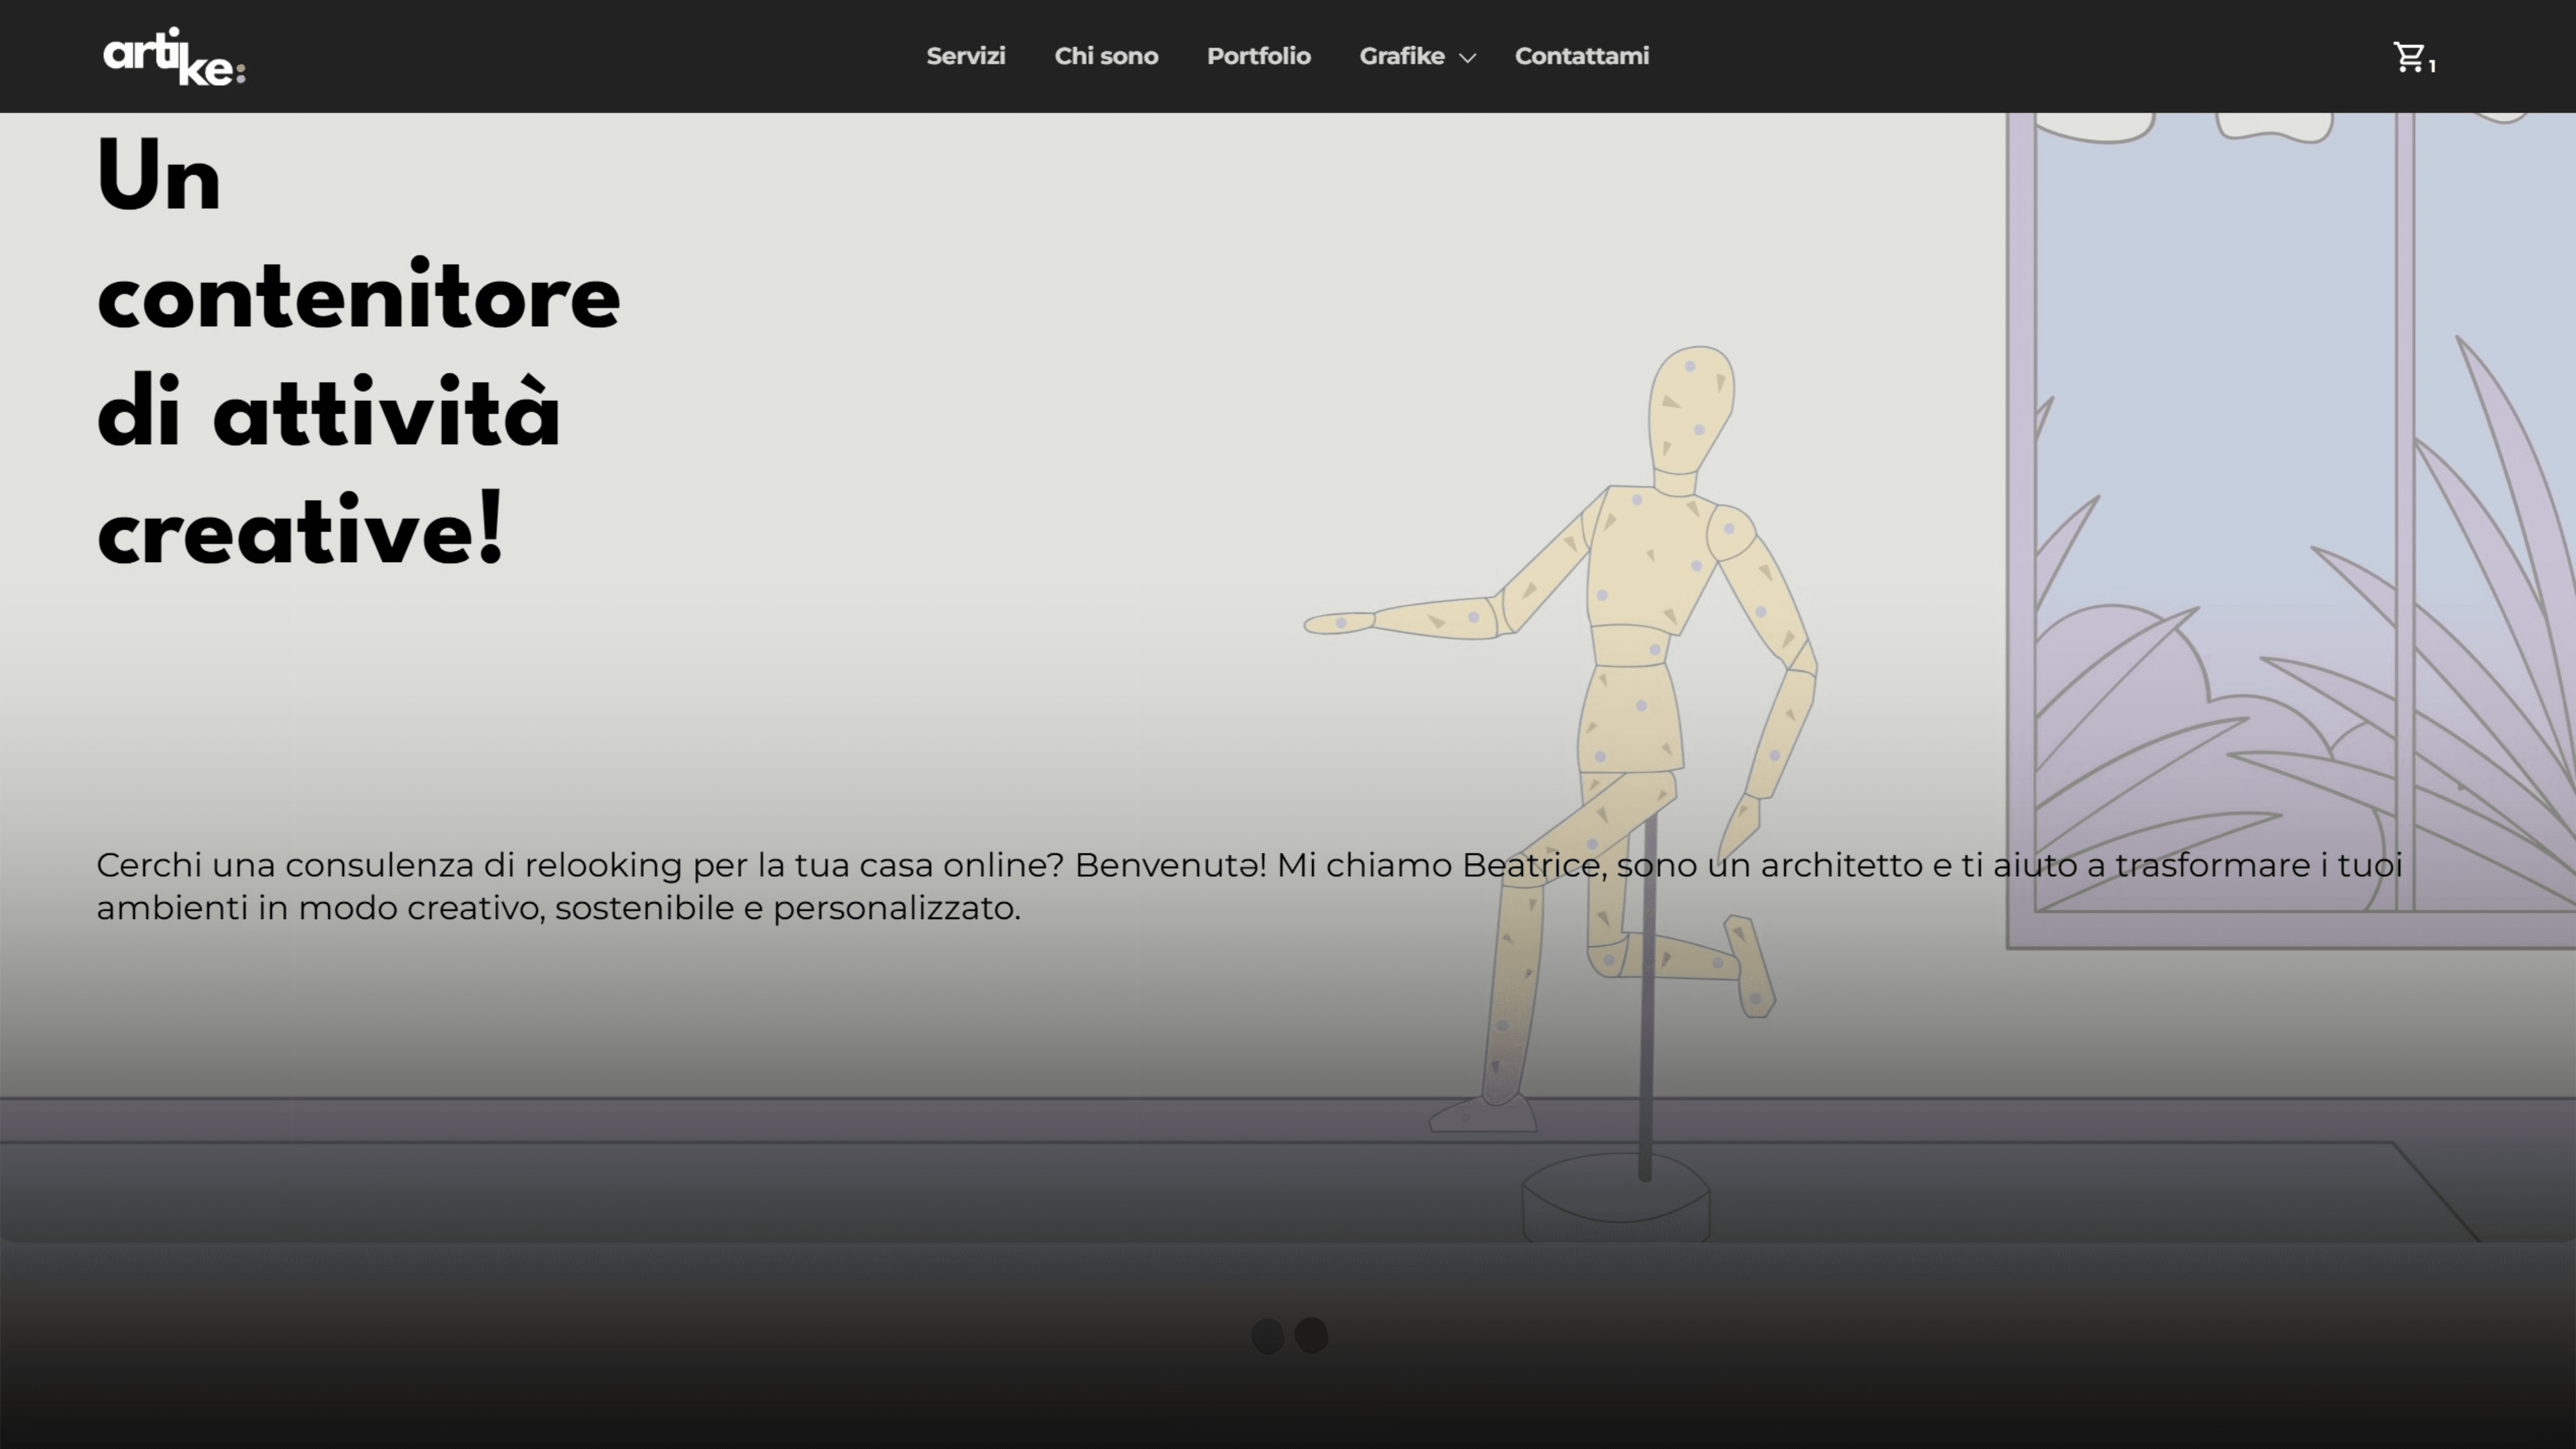Screen dimensions: 2576x1449
Task: Open the Servizi page
Action: 965,56
